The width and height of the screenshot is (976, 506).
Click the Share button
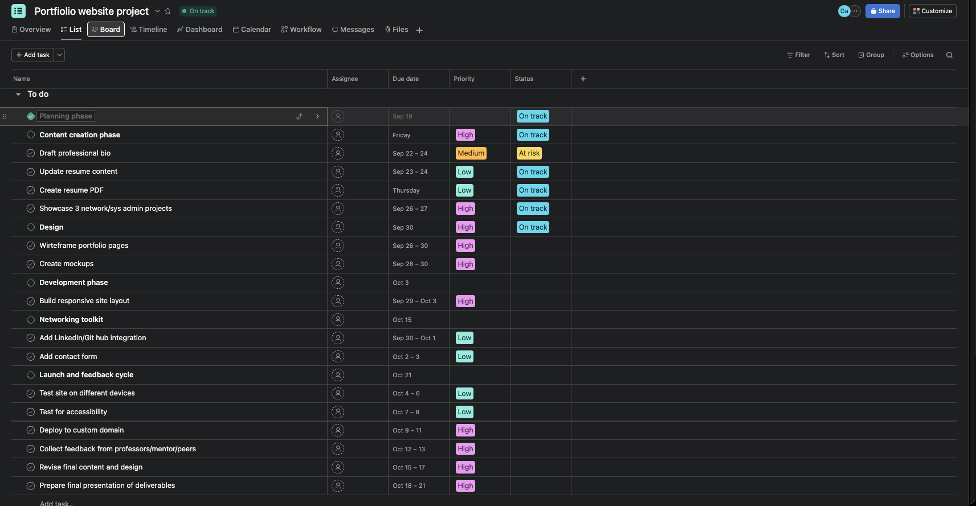[882, 11]
